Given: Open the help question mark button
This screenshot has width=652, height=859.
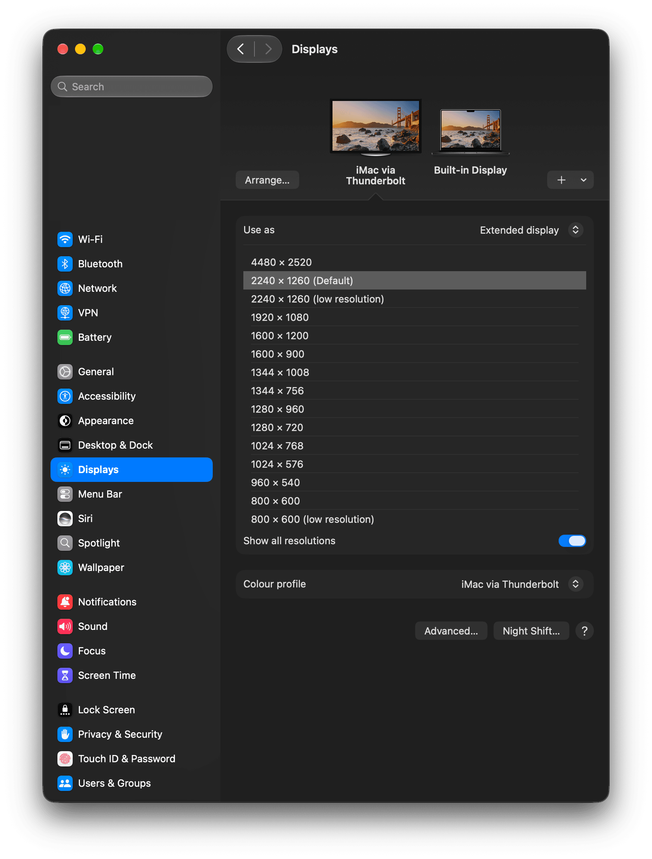Looking at the screenshot, I should (584, 631).
